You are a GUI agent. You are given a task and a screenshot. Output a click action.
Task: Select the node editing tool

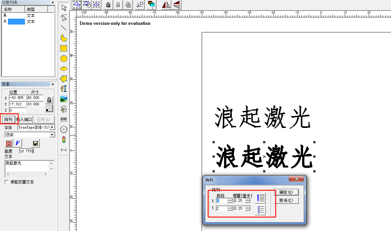pyautogui.click(x=63, y=18)
